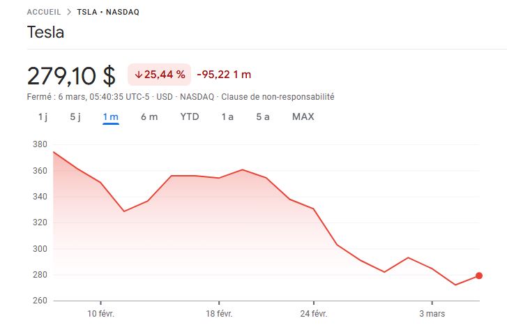507x332 pixels.
Task: Show the MAX chart range
Action: coord(303,117)
